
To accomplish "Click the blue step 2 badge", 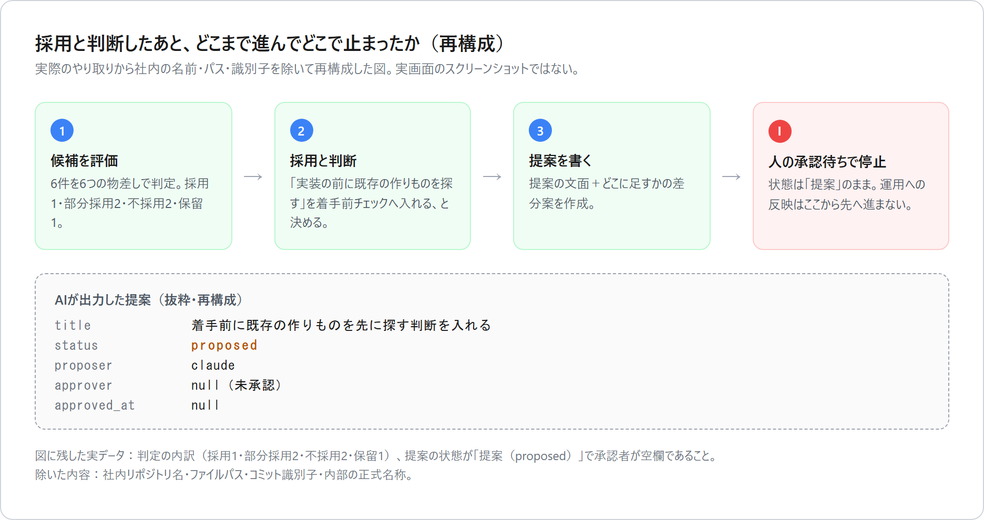I will [x=302, y=131].
